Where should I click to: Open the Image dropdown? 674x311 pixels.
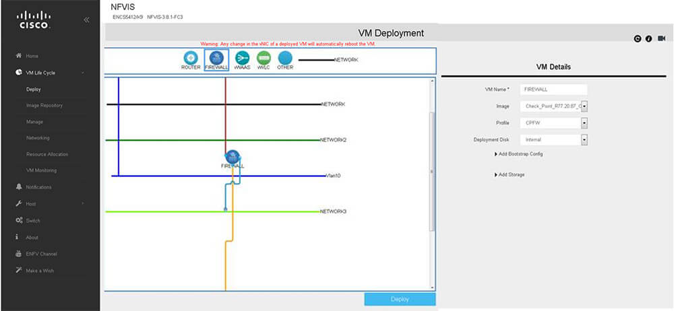tap(584, 106)
